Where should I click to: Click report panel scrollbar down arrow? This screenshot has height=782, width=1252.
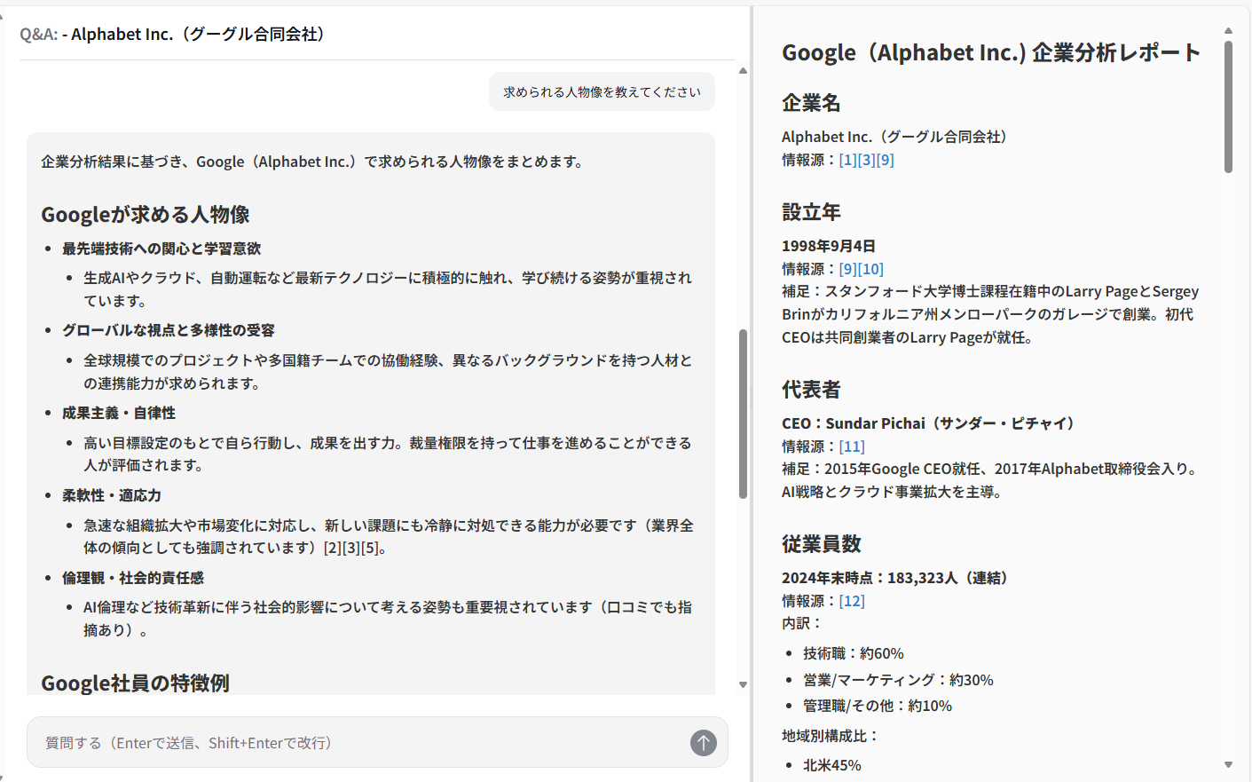pyautogui.click(x=1228, y=764)
